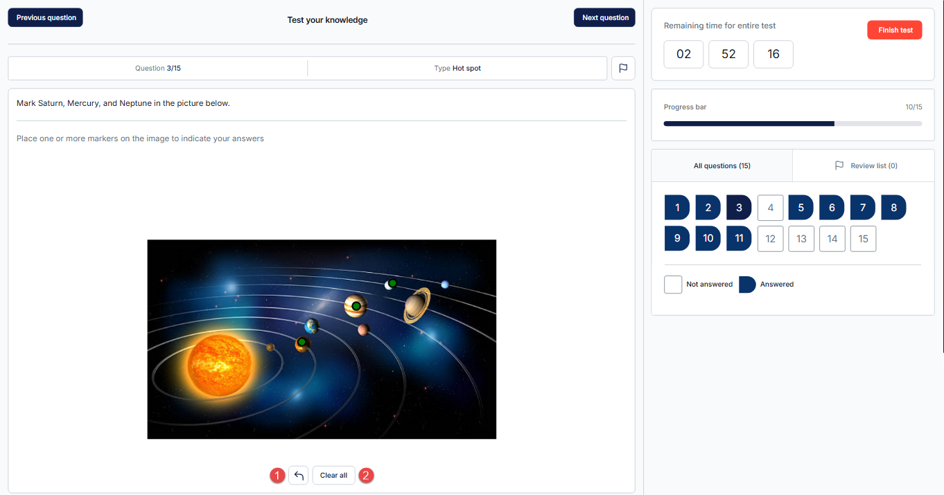Screen dimensions: 944x495
Task: Click the pink Mars planet
Action: 363,330
